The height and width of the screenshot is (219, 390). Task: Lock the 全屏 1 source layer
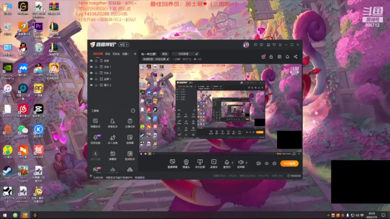coord(96,79)
